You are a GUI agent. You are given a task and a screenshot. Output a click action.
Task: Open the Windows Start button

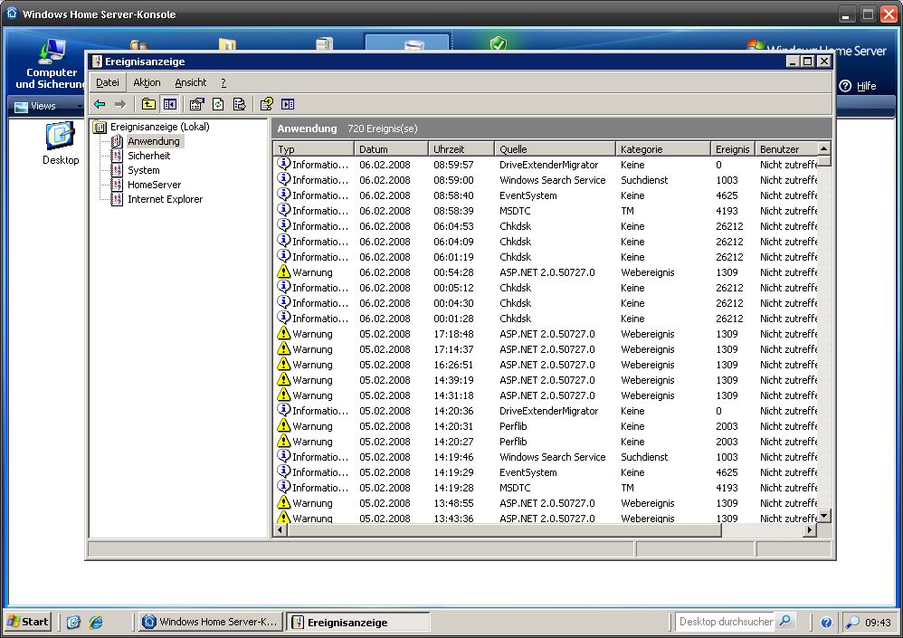pyautogui.click(x=28, y=622)
